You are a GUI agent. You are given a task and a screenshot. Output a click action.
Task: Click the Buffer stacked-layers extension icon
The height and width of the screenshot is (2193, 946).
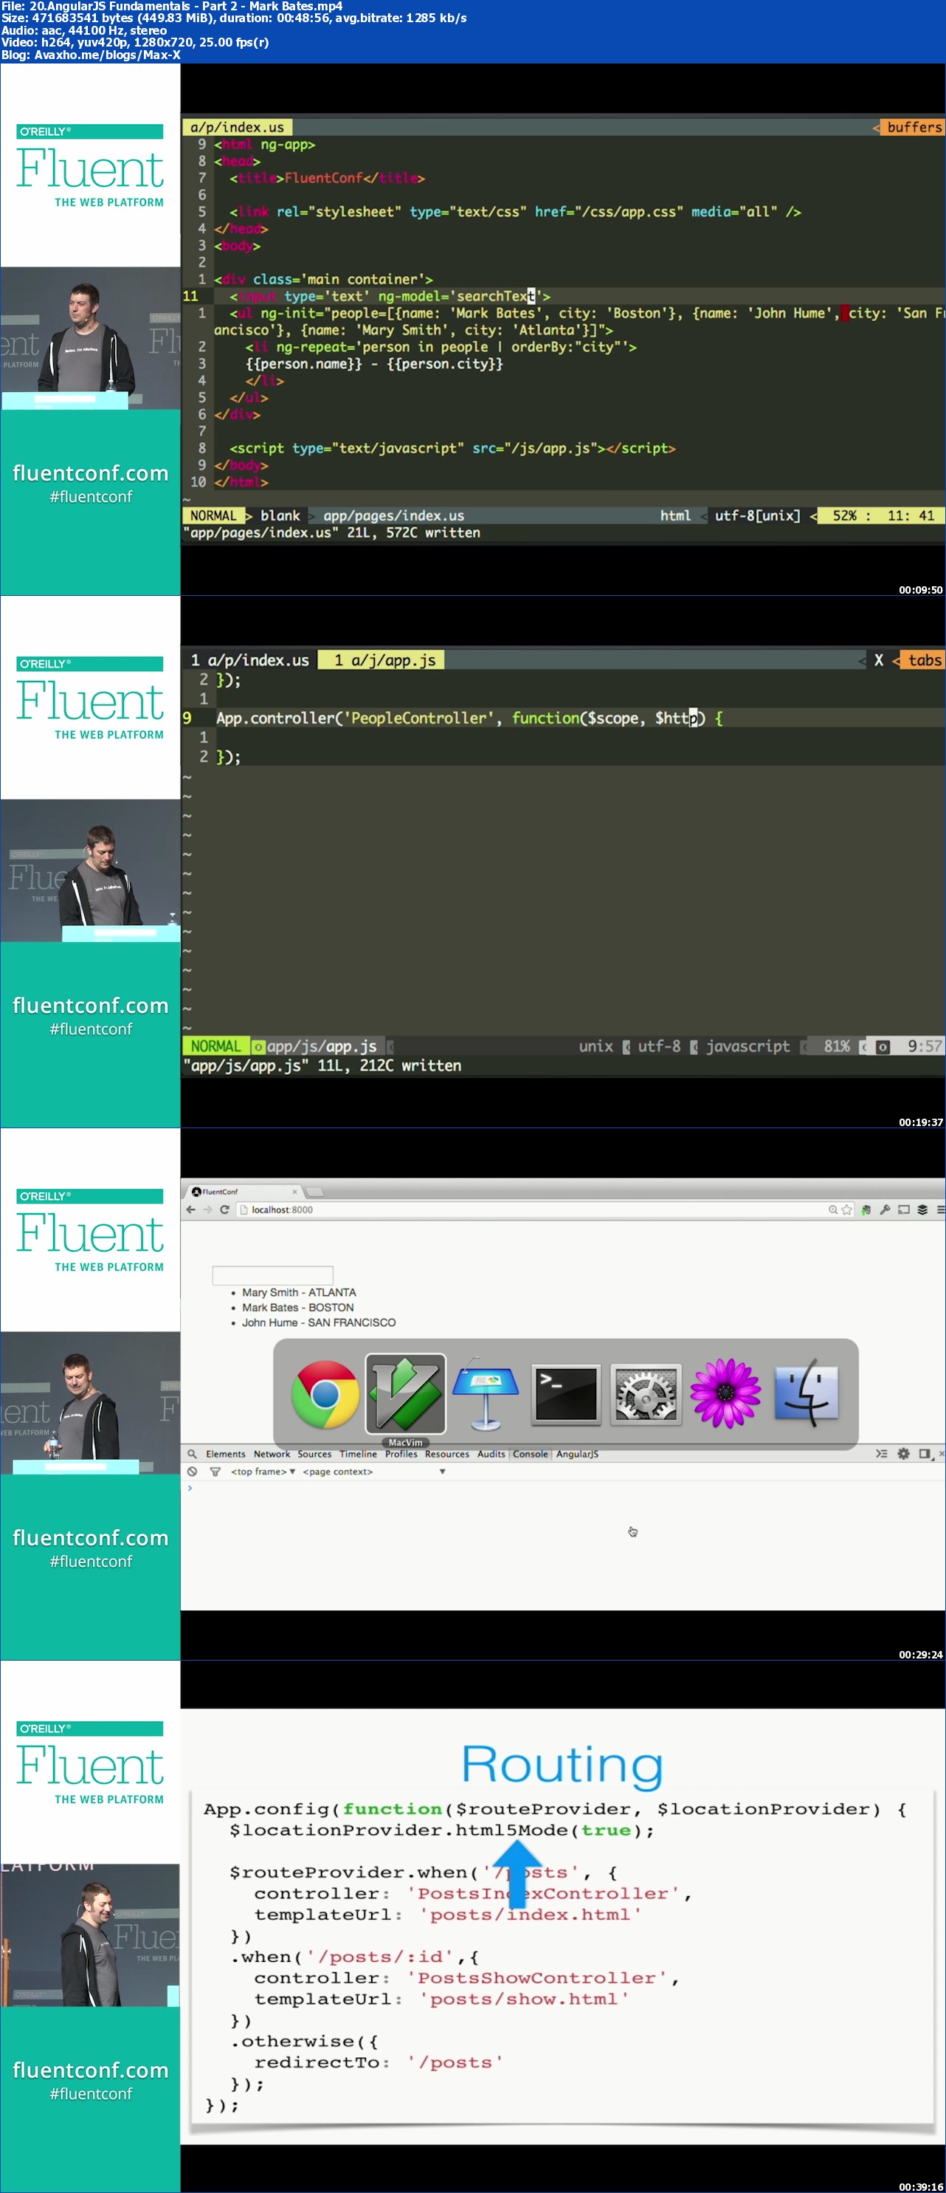click(x=922, y=1209)
